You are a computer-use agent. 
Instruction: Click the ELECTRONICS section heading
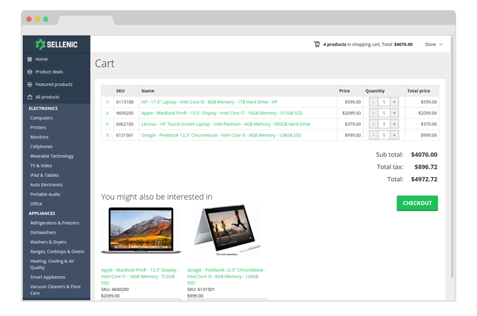[x=43, y=109]
